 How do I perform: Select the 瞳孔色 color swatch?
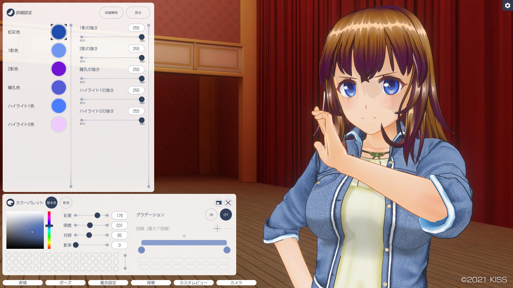coord(59,87)
